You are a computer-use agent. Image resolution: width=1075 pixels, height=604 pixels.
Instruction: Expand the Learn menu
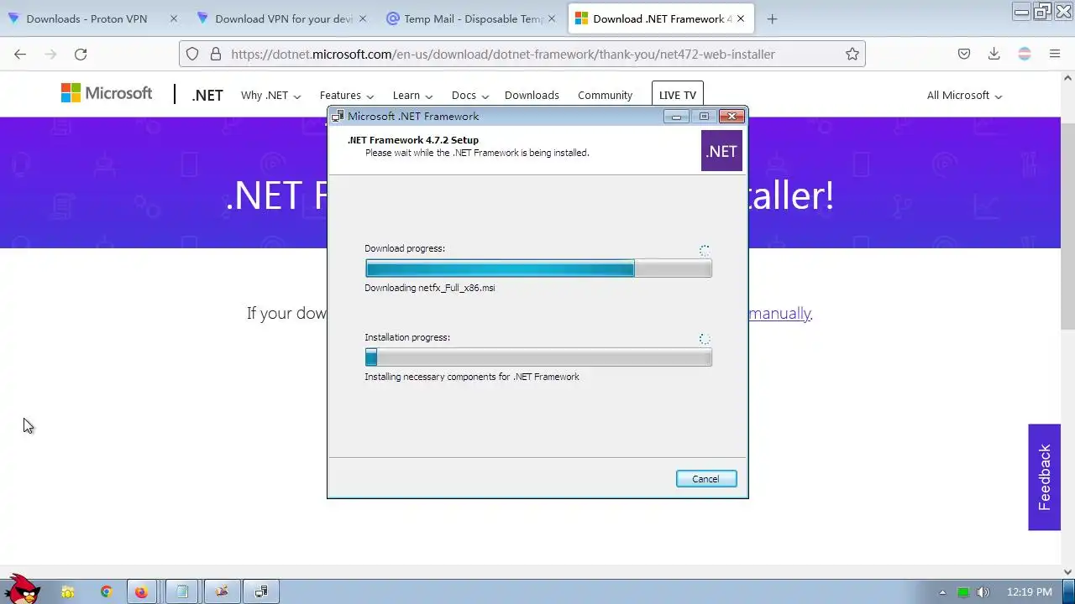pyautogui.click(x=412, y=95)
